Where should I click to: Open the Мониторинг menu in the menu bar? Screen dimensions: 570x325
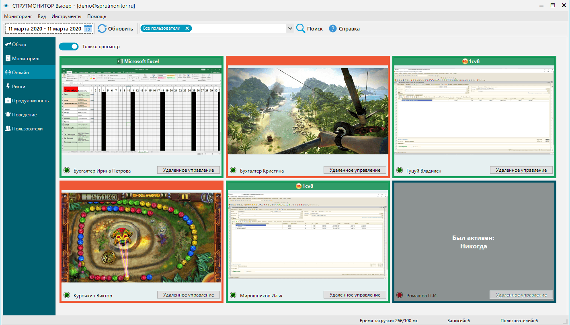click(x=18, y=16)
